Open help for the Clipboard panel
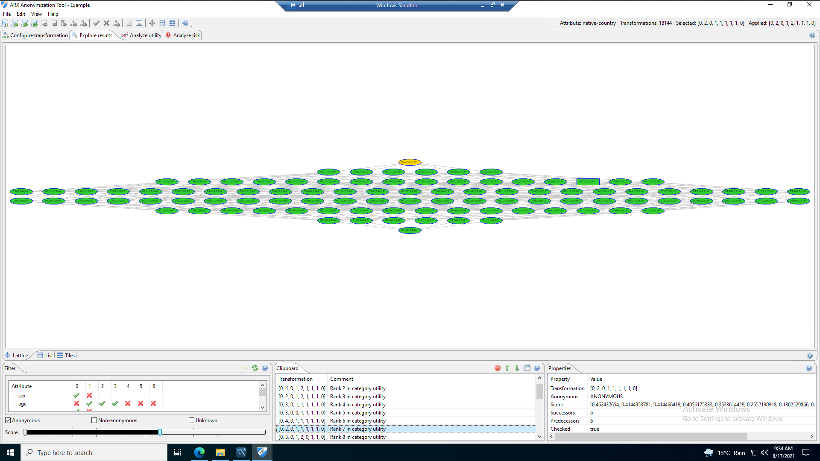This screenshot has height=461, width=820. pyautogui.click(x=537, y=368)
